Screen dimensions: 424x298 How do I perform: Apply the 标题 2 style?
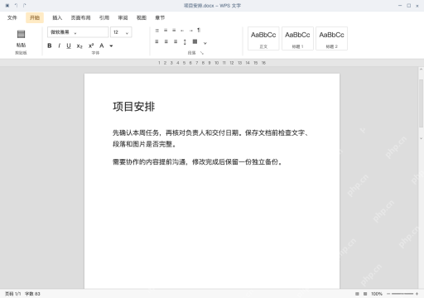[331, 38]
